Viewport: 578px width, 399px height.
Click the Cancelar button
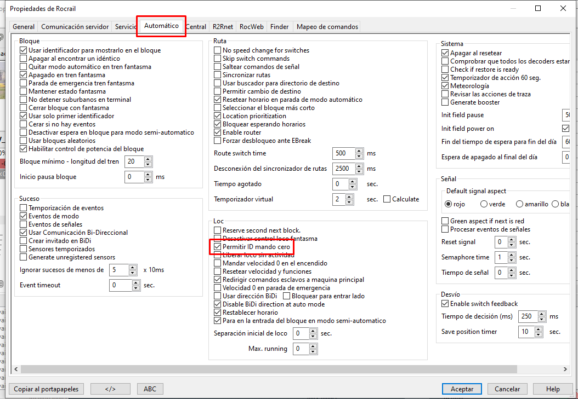click(x=507, y=389)
